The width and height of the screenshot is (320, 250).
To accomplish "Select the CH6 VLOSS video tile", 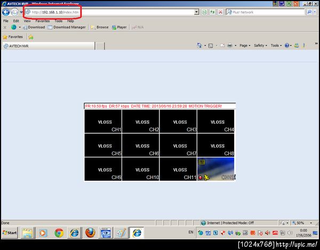I will coord(141,145).
